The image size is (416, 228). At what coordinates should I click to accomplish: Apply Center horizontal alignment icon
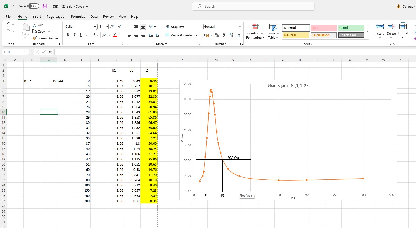click(x=136, y=35)
